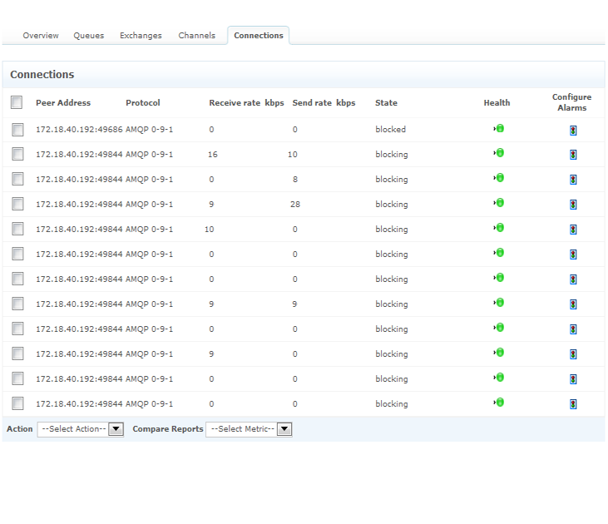Image resolution: width=608 pixels, height=524 pixels.
Task: Configure alarms icon in send rate 8 row
Action: click(573, 180)
